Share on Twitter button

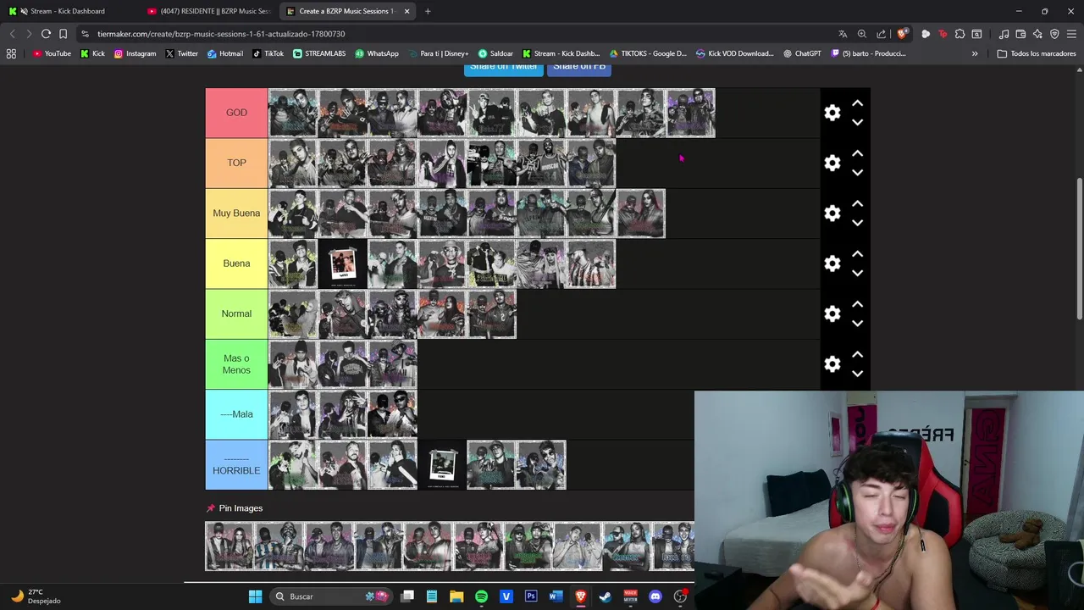pos(504,68)
